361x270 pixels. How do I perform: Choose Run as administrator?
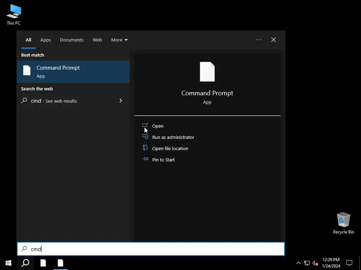173,137
